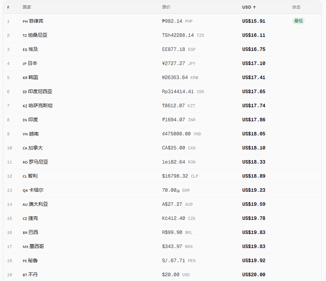Screen dimensions: 326x281
Task: Click the US$18.05 value
Action: click(x=253, y=134)
